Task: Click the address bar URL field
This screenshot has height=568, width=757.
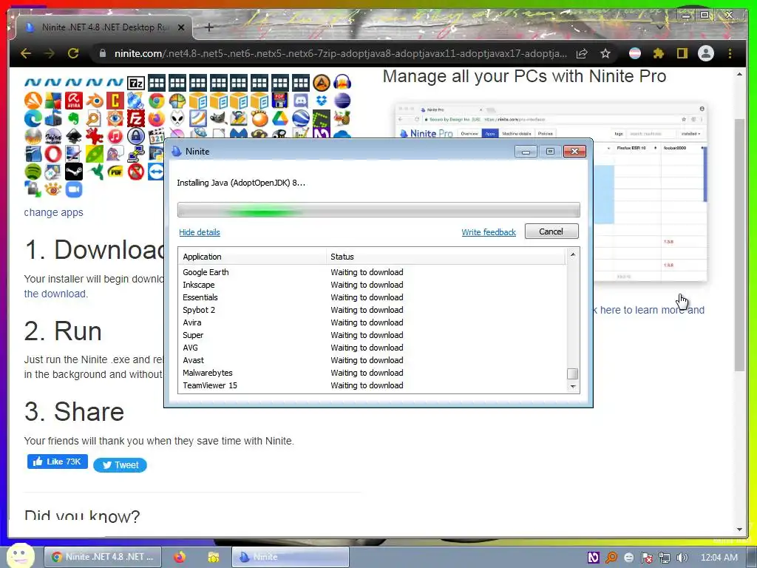Action: [340, 53]
